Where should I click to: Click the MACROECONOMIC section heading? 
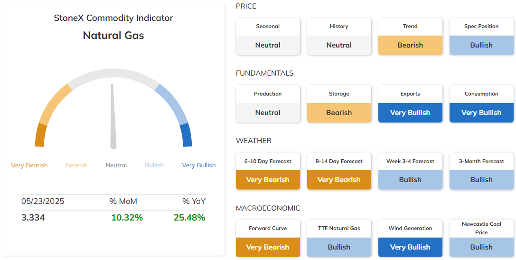(268, 208)
